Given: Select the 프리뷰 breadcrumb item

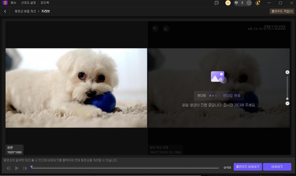Looking at the screenshot, I should 46,11.
